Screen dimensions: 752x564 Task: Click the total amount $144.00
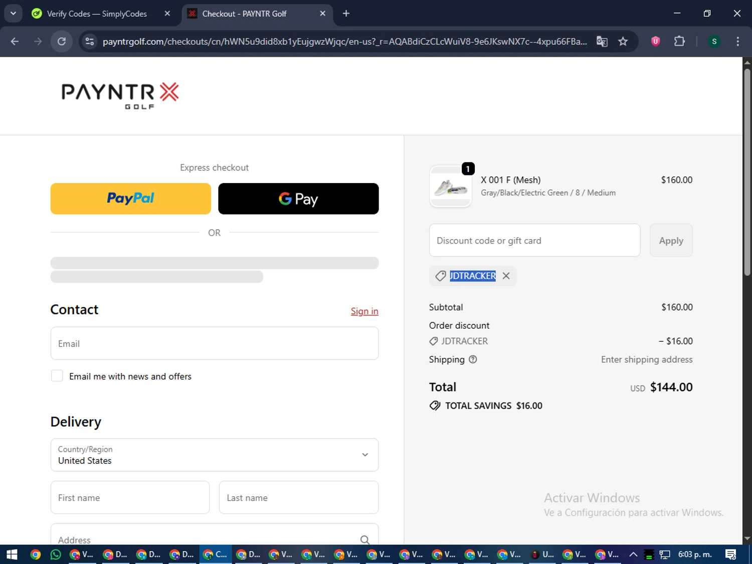[671, 387]
